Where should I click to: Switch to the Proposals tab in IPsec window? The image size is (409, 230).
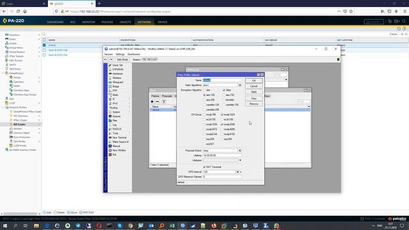[x=167, y=96]
